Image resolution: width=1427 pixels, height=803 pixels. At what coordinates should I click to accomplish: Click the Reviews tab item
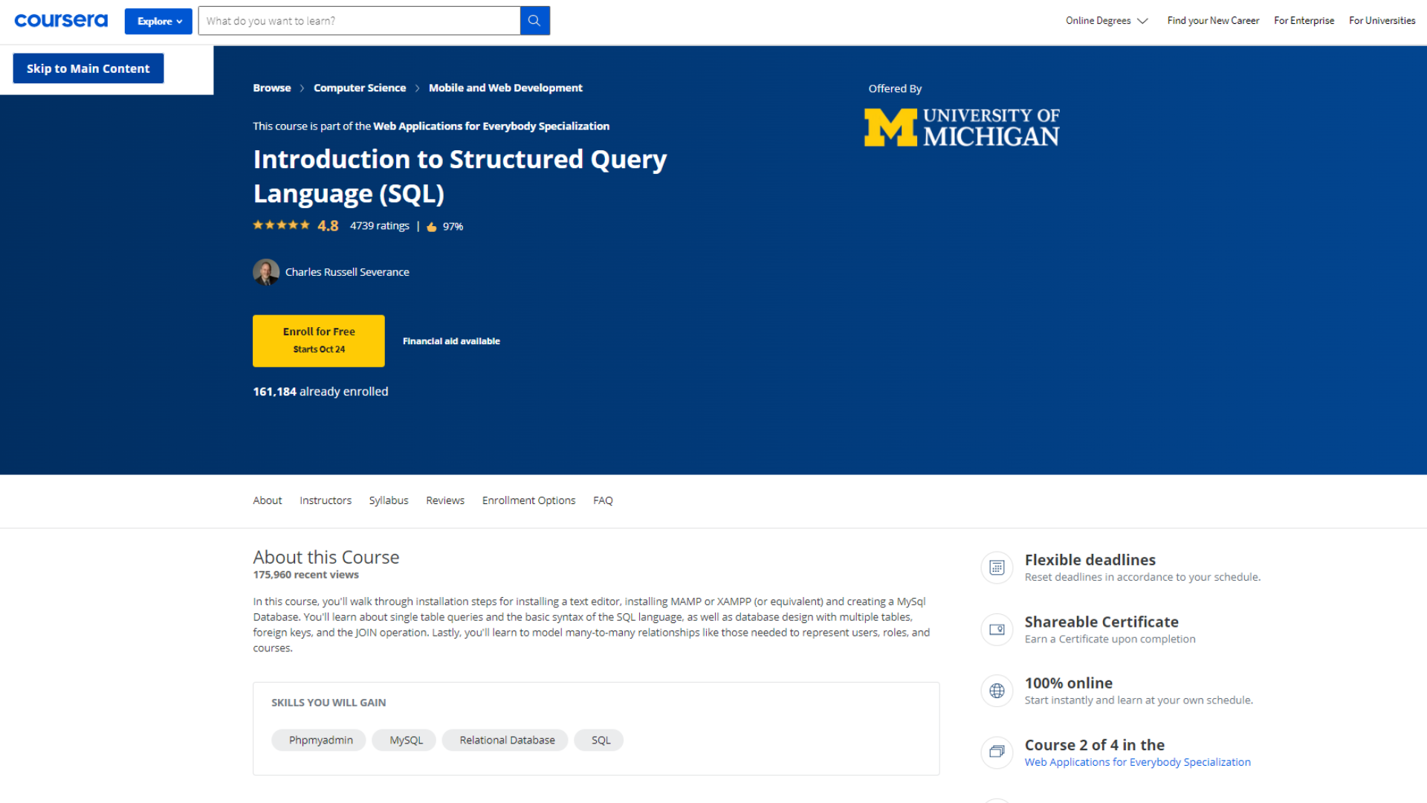445,500
